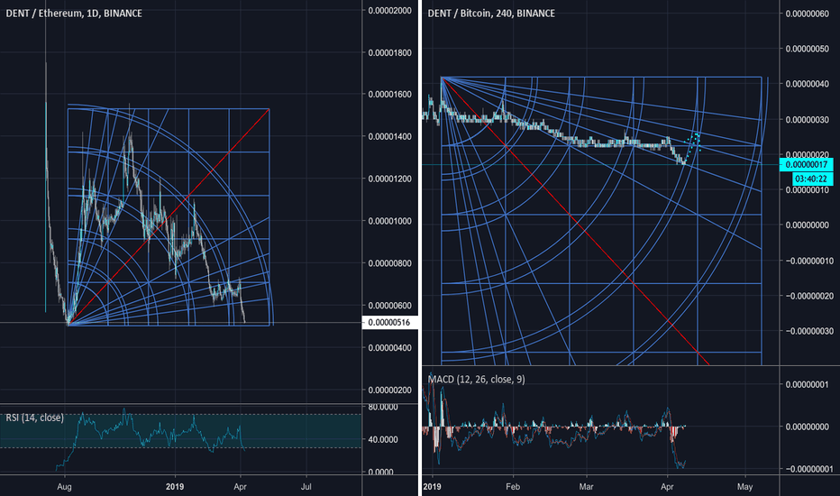Select the RSI (14, close) indicator label
The image size is (840, 496).
35,418
